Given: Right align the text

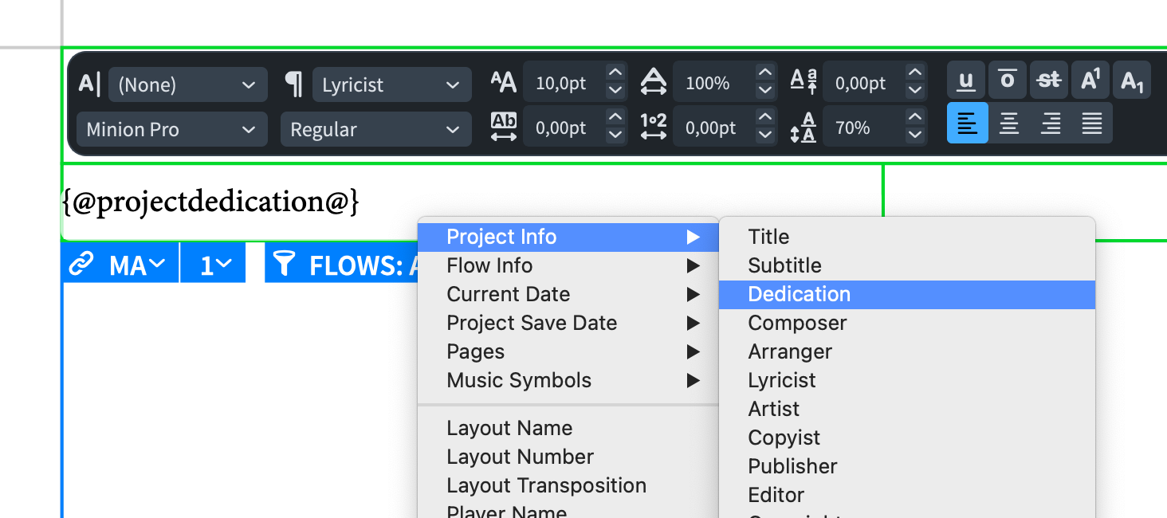Looking at the screenshot, I should [x=1051, y=124].
